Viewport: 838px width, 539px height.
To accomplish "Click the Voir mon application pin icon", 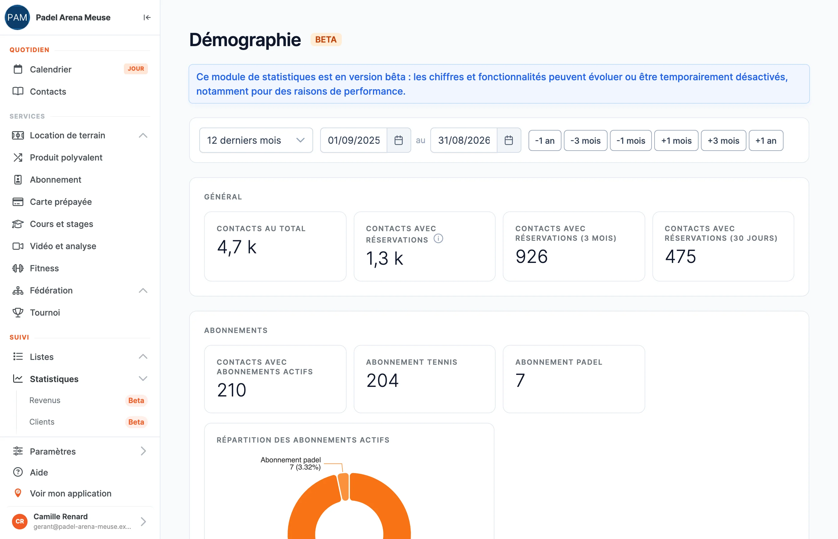I will point(18,493).
